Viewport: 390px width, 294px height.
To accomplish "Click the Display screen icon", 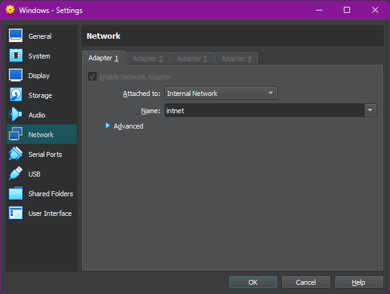I will [x=15, y=75].
